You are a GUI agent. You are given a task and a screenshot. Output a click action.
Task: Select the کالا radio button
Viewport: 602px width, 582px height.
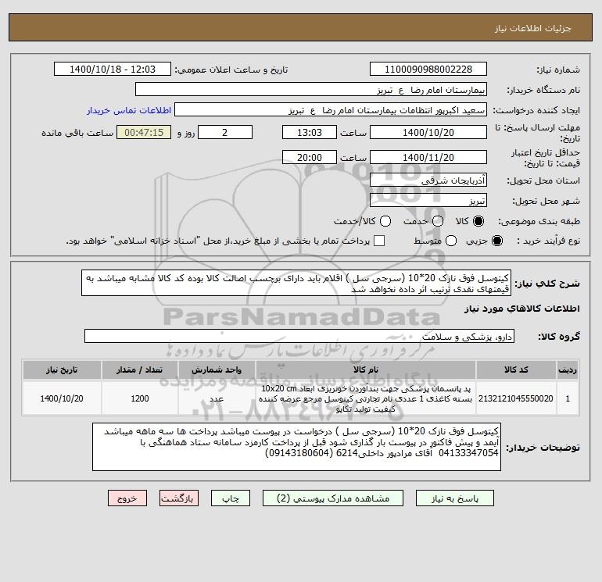point(478,221)
